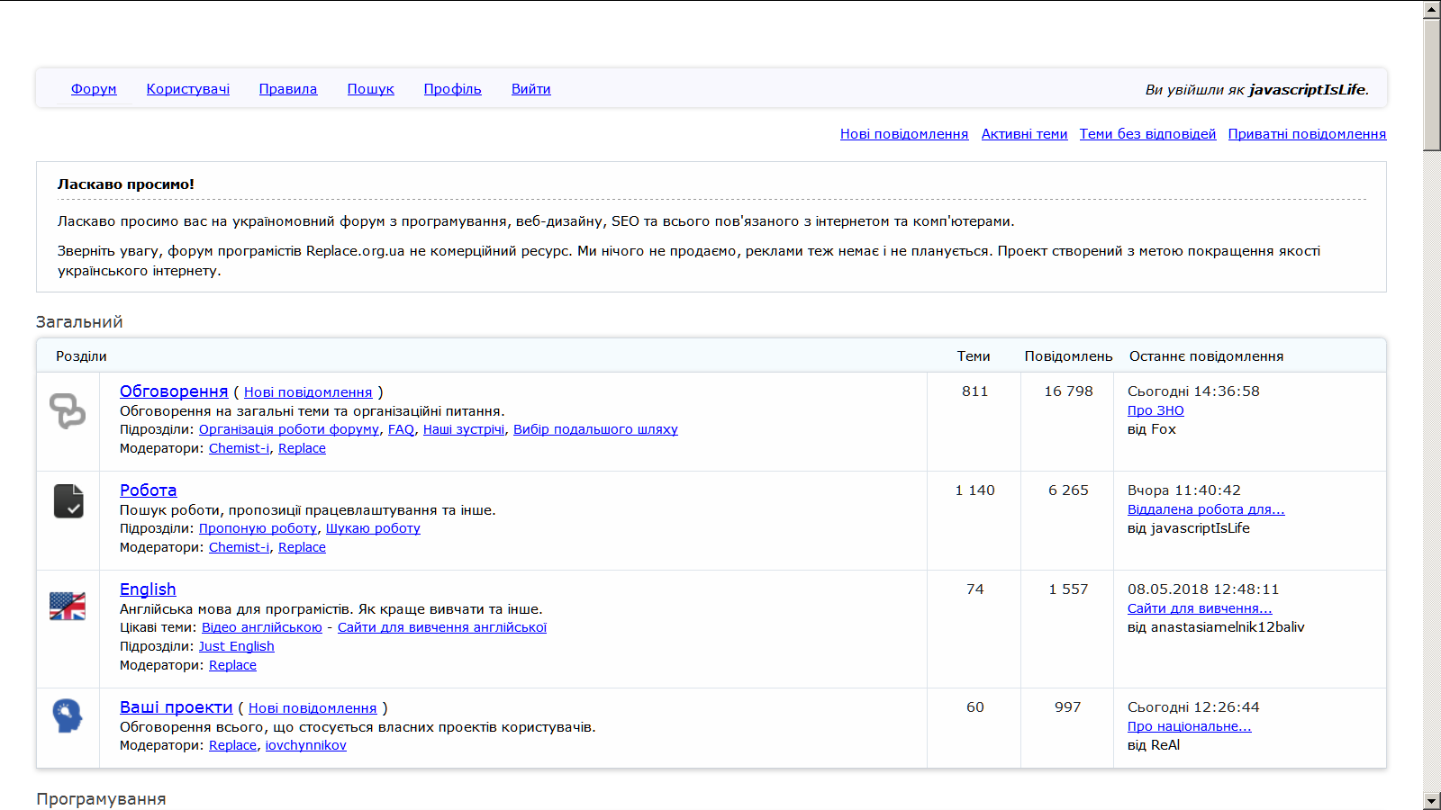
Task: Open the FAQ subforum
Action: point(401,429)
